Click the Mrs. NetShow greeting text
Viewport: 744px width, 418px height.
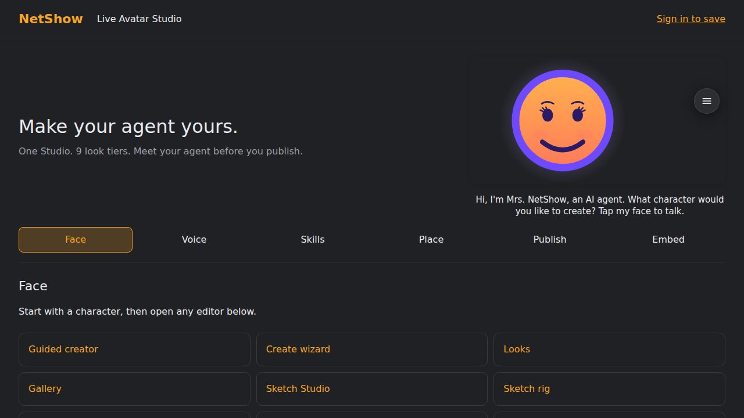point(600,205)
